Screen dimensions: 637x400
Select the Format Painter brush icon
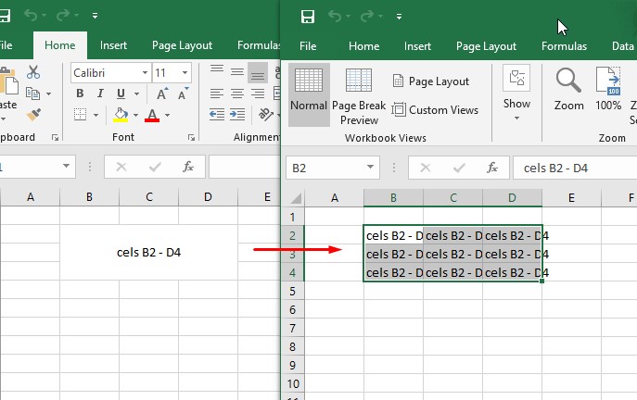click(34, 114)
